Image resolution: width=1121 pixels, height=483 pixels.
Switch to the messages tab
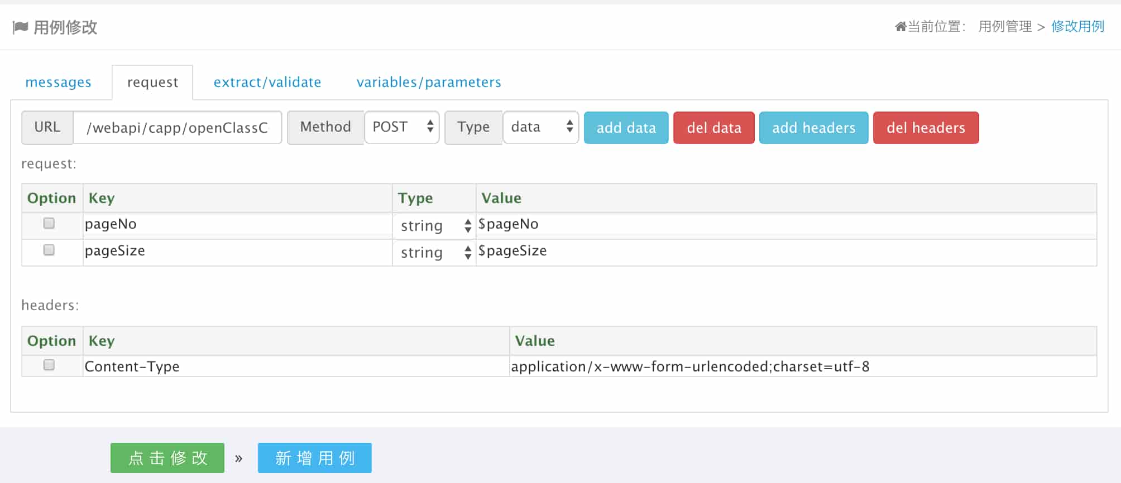click(58, 83)
